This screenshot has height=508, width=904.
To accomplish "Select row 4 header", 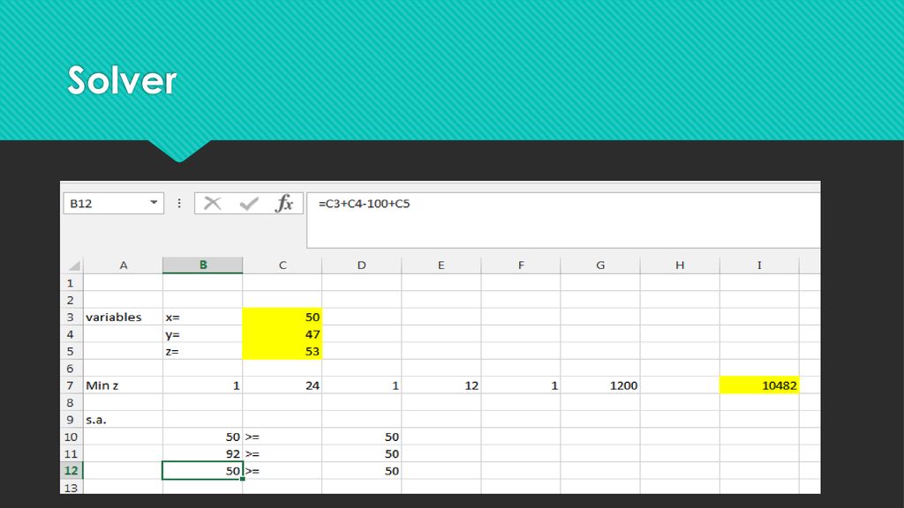I will pyautogui.click(x=71, y=334).
